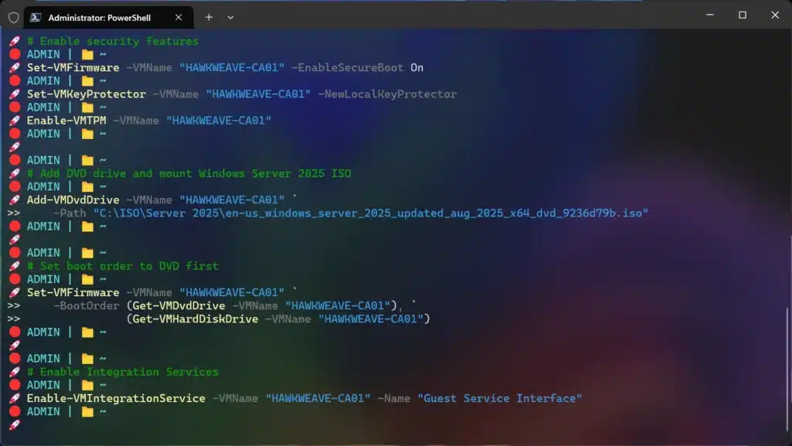Viewport: 792px width, 446px height.
Task: Click the shield icon in the title bar
Action: [13, 16]
